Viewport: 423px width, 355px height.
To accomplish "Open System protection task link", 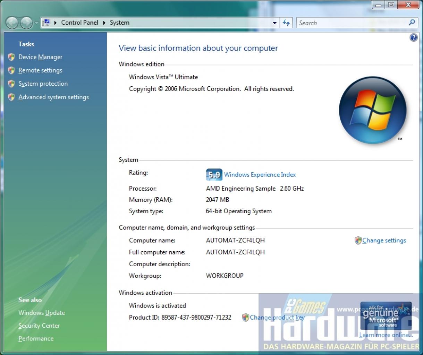I will [43, 84].
